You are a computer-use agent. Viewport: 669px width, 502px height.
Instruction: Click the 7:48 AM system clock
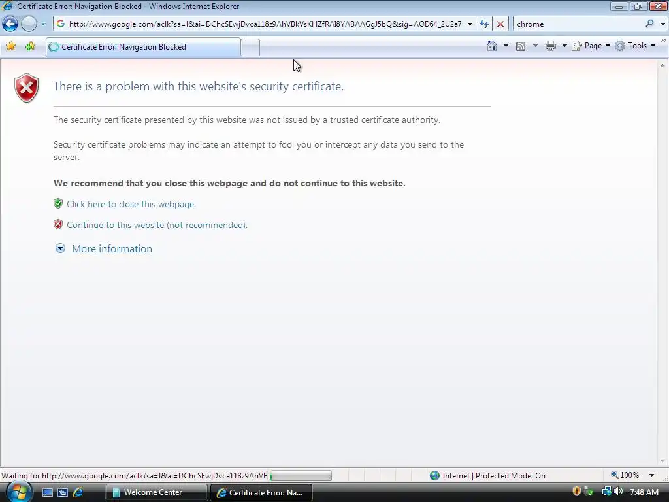pos(644,492)
